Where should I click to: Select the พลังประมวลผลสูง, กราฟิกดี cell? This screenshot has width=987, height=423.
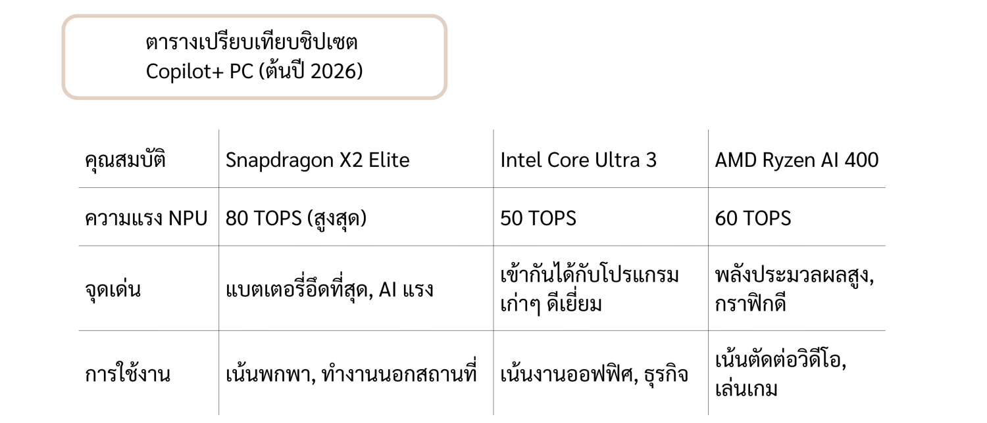tap(794, 289)
